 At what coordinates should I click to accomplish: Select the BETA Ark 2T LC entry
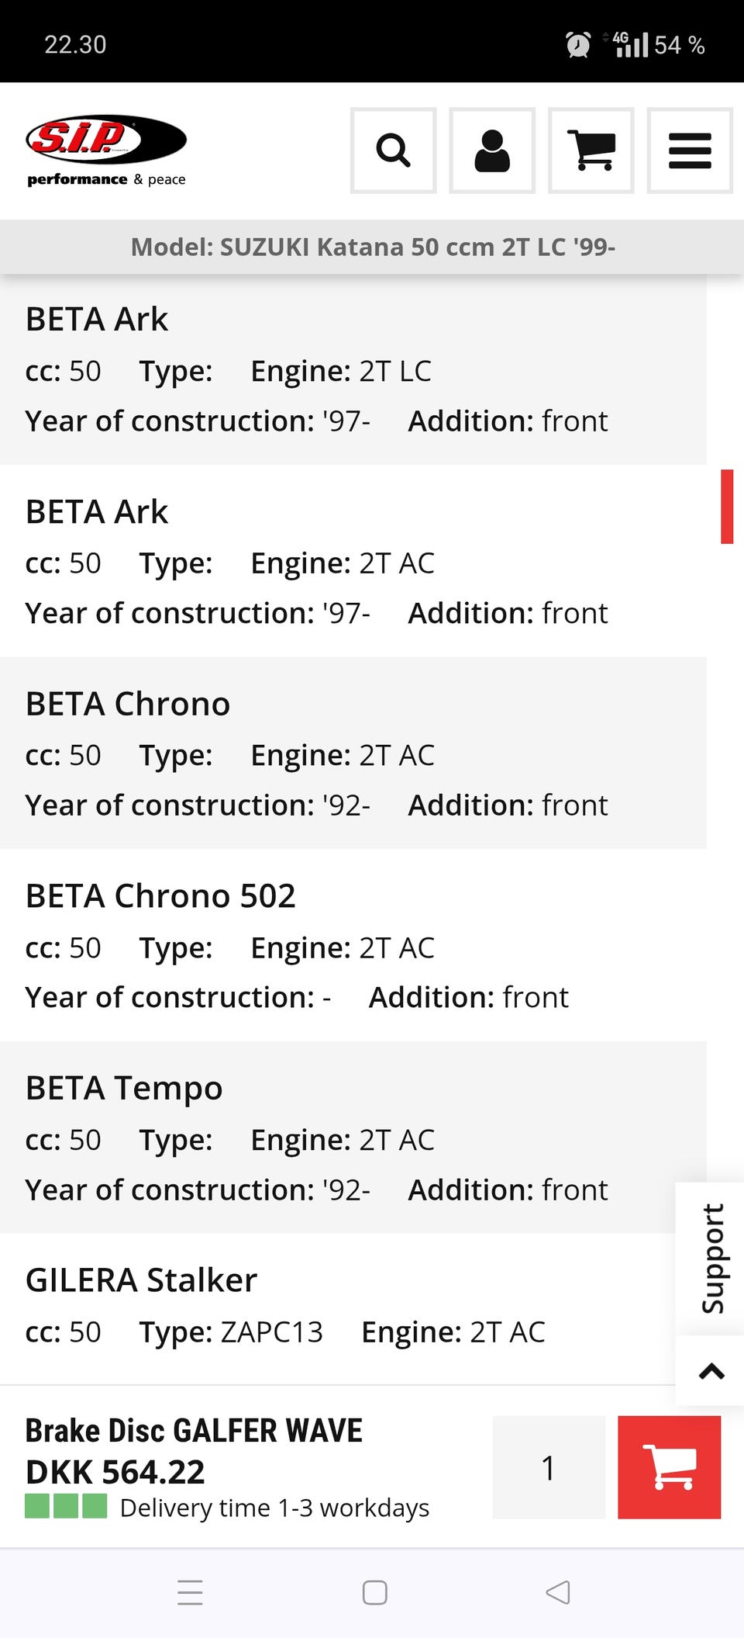tap(353, 369)
